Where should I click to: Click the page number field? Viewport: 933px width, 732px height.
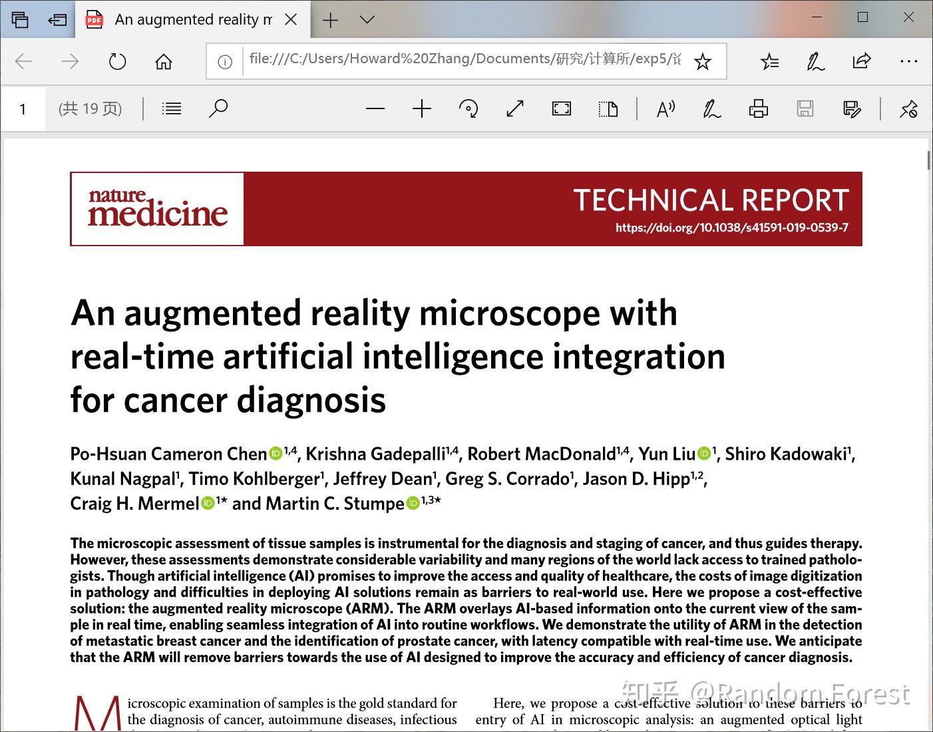[23, 108]
